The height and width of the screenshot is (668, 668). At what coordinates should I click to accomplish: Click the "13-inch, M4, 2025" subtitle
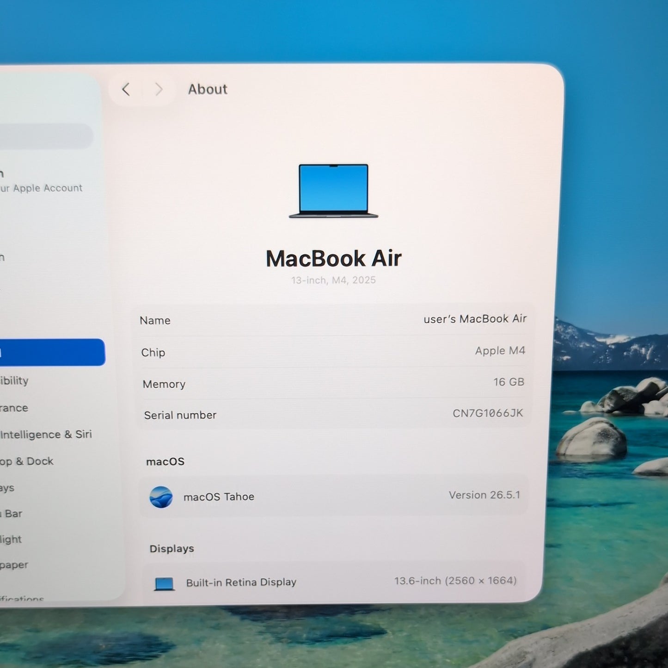tap(333, 280)
